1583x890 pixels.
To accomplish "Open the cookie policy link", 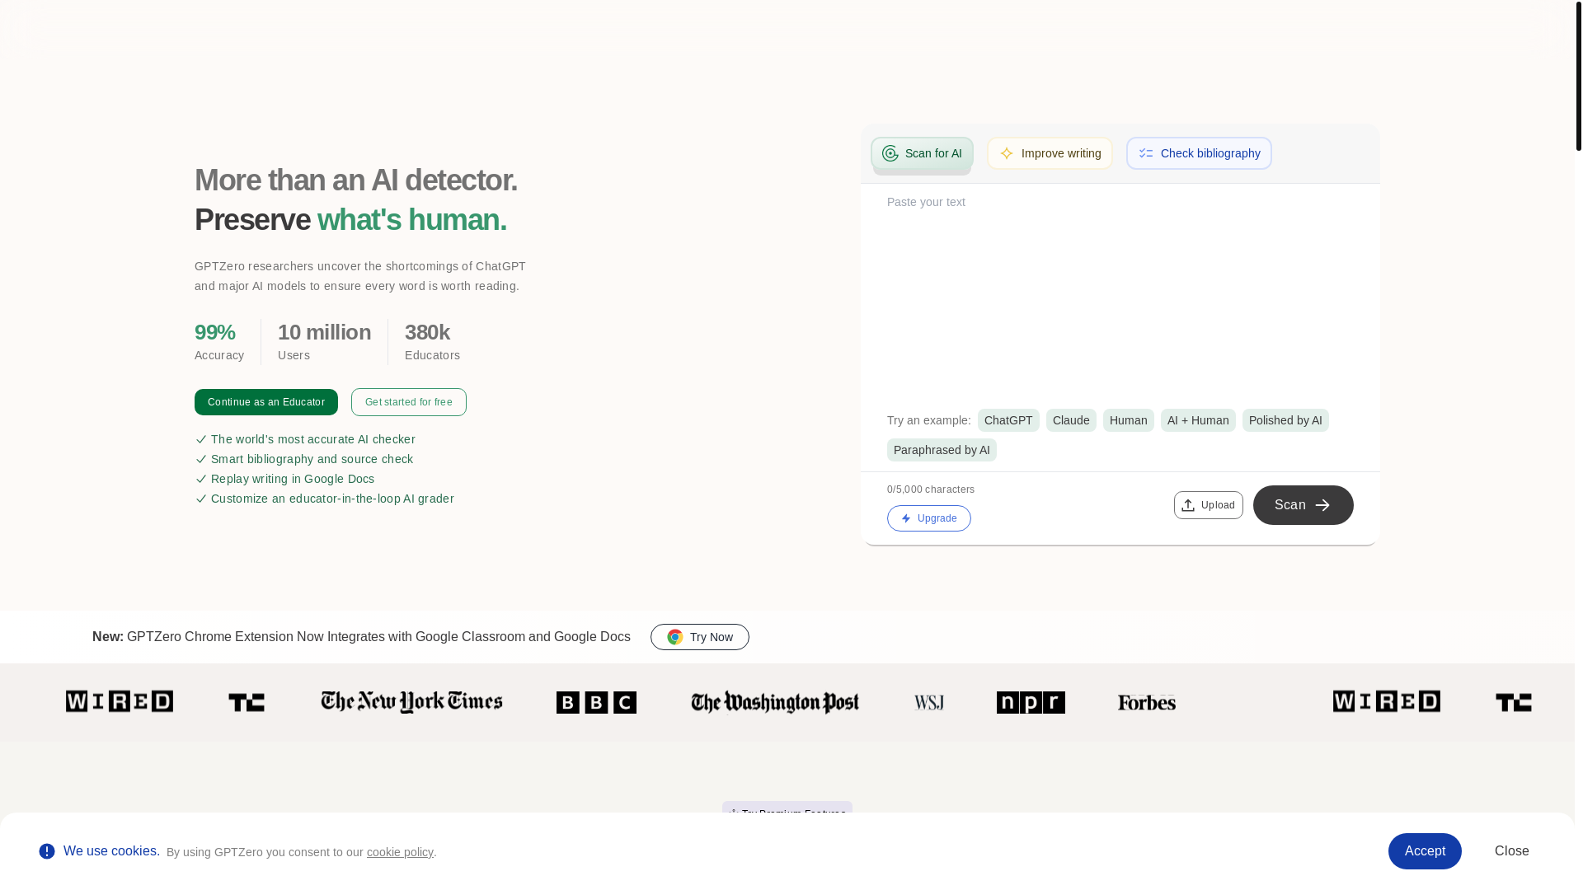I will click(x=400, y=852).
